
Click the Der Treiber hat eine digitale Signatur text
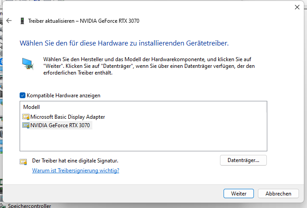pyautogui.click(x=75, y=161)
